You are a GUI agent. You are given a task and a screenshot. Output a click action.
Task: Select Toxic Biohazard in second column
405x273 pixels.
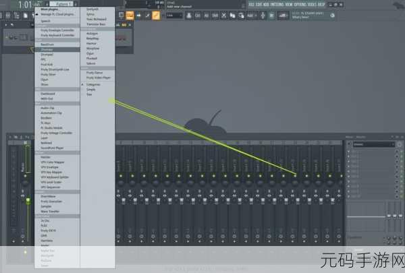click(x=97, y=19)
